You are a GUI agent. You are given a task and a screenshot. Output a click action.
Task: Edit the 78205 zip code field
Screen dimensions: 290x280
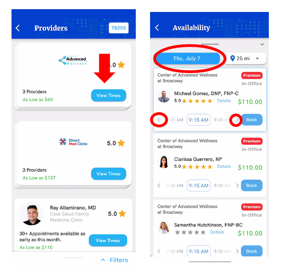pos(119,28)
